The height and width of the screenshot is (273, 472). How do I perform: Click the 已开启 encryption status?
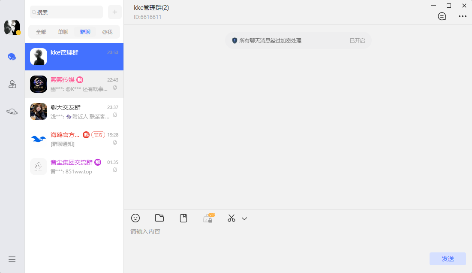tap(357, 41)
